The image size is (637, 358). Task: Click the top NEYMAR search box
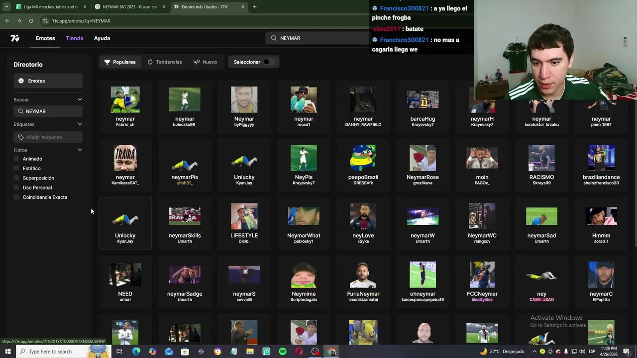(x=318, y=38)
